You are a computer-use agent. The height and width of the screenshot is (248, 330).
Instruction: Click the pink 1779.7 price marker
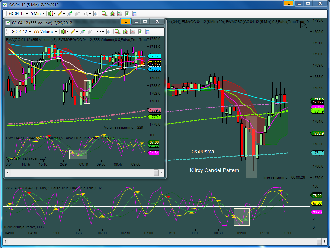coord(154,110)
